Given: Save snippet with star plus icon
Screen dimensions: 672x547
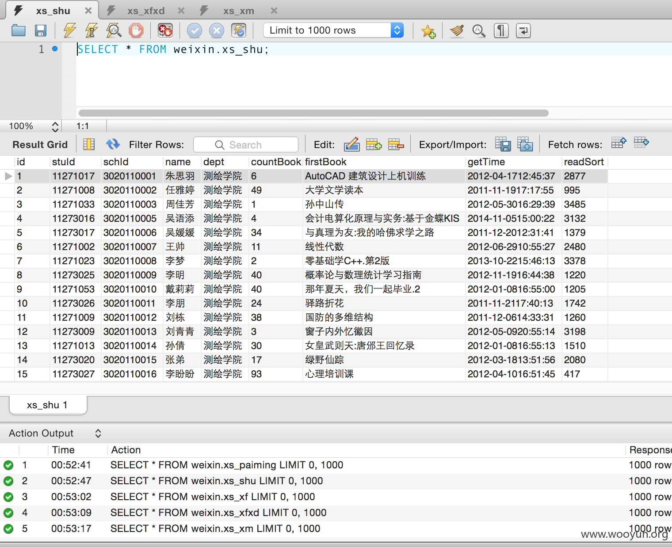Looking at the screenshot, I should tap(428, 30).
